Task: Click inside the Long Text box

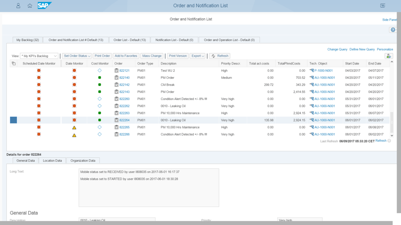Action: (149, 187)
